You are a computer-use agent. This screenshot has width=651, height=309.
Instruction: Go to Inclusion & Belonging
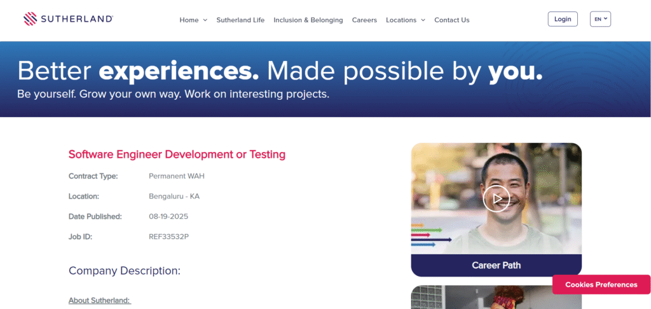click(x=308, y=20)
